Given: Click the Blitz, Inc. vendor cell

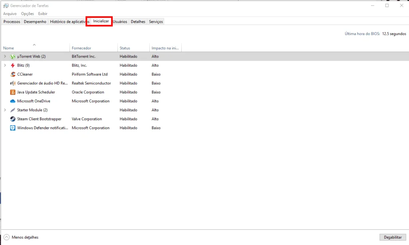Looking at the screenshot, I should tap(79, 65).
